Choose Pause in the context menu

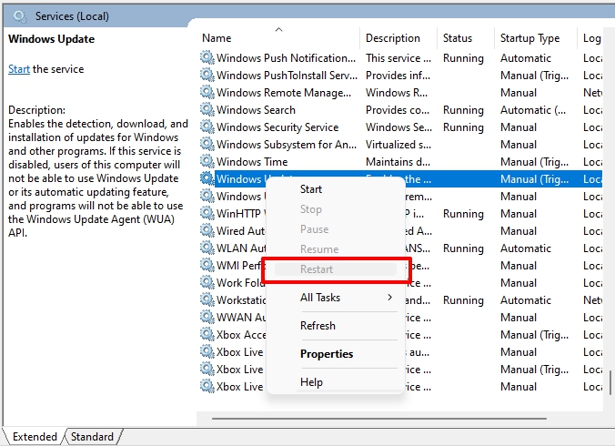pyautogui.click(x=336, y=229)
